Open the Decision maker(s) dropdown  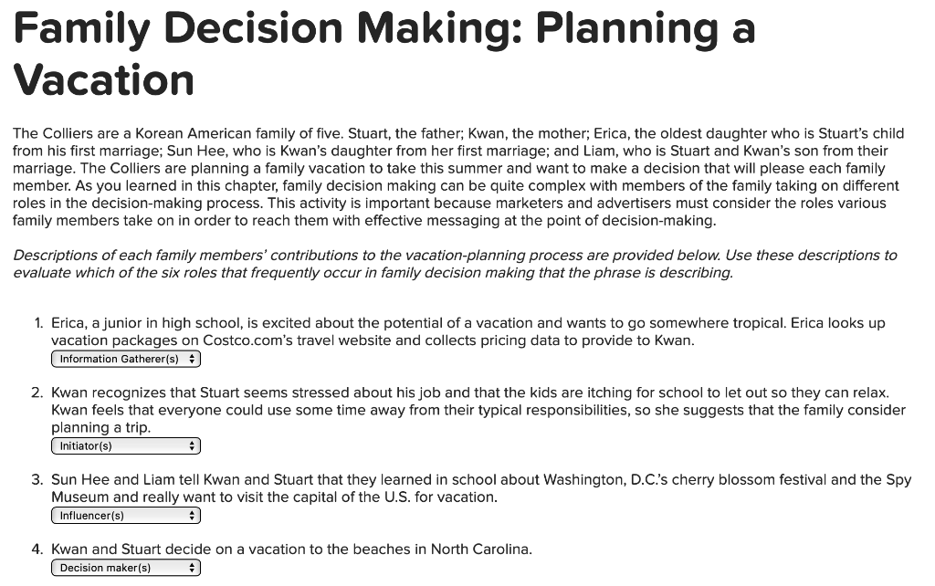click(x=125, y=567)
